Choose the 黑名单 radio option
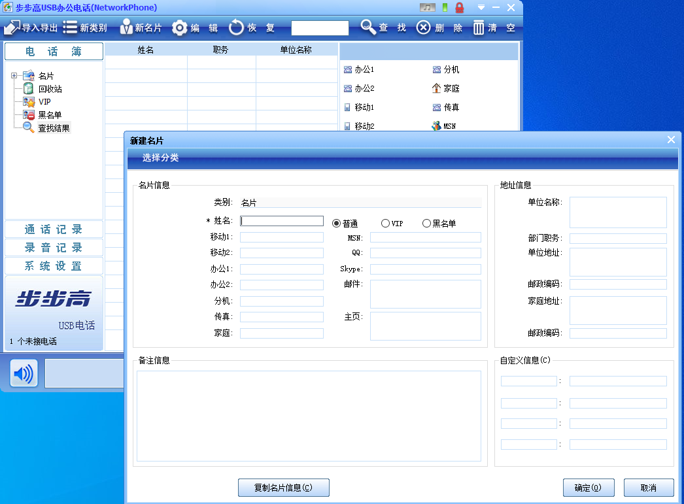The width and height of the screenshot is (684, 504). [x=426, y=224]
